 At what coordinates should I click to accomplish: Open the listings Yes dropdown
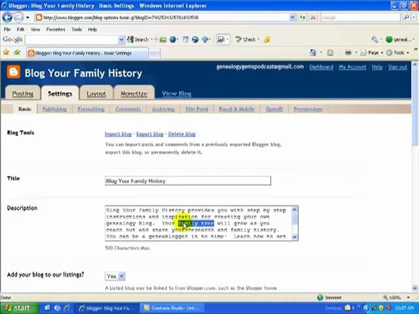pos(115,276)
